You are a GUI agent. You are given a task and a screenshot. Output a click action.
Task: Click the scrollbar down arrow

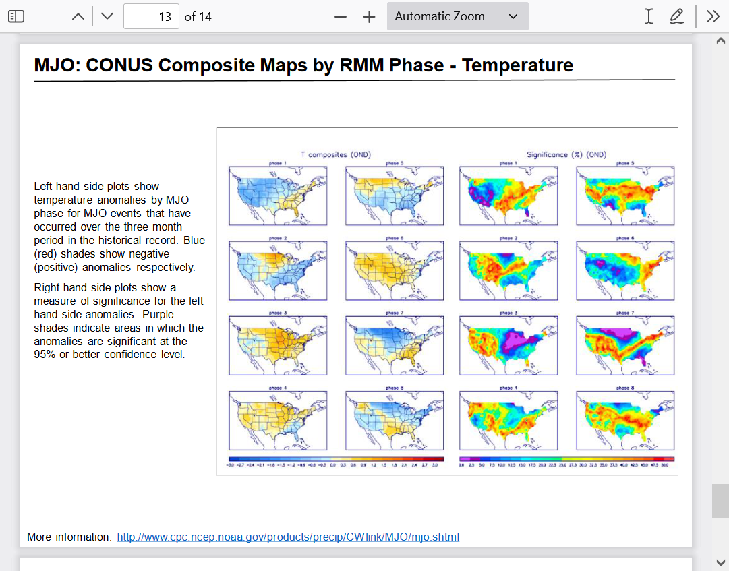720,562
